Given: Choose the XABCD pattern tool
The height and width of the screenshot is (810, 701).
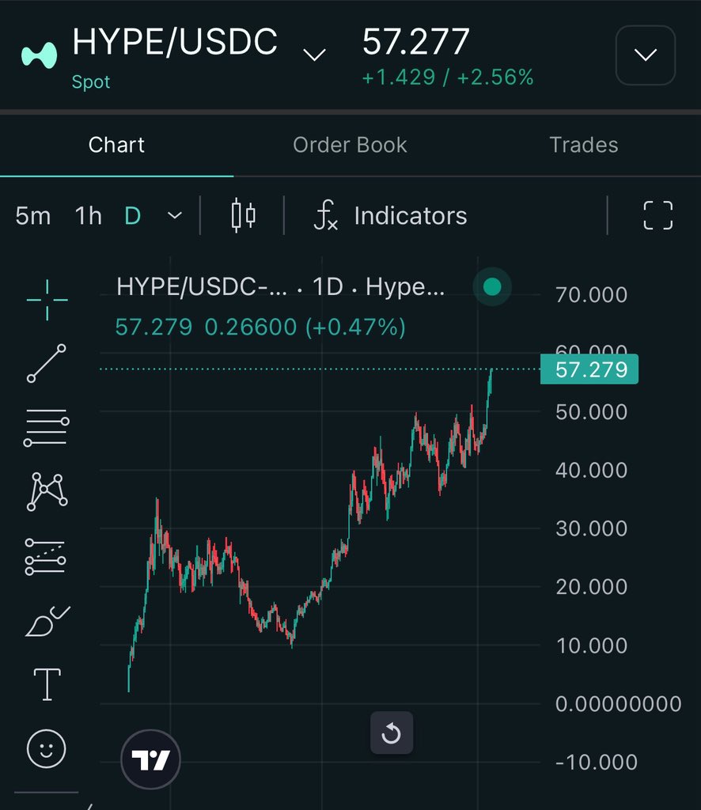Looking at the screenshot, I should pos(47,491).
